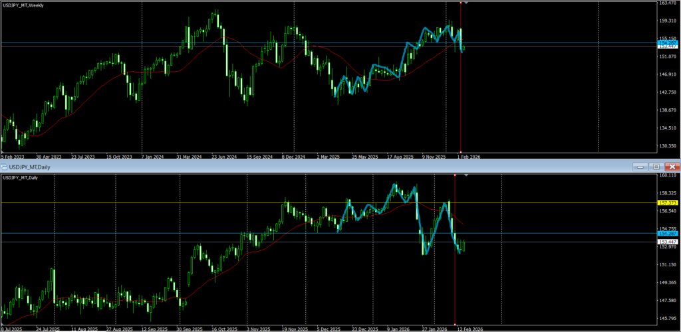Viewport: 681px width, 332px height.
Task: Click the 8 Jul 2025 date on daily axis
Action: (13, 328)
